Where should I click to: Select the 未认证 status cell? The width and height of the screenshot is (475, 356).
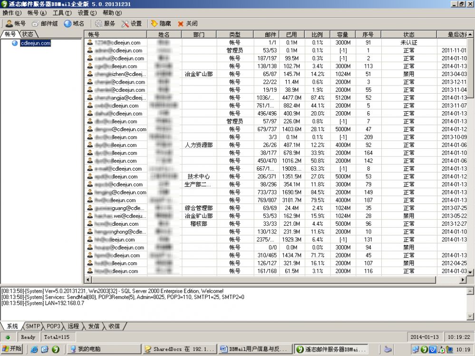point(408,42)
